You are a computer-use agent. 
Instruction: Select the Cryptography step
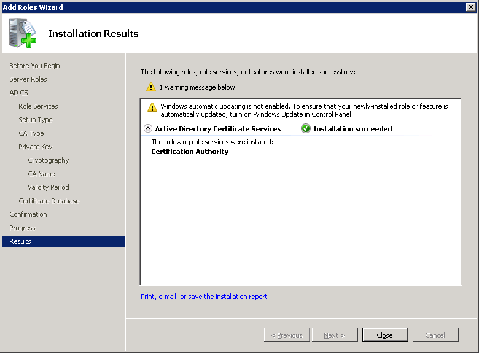point(49,160)
